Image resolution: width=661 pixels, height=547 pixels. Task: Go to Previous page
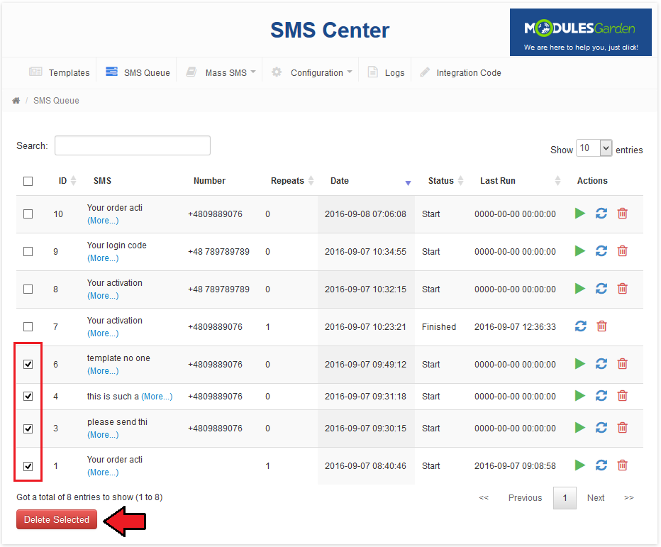525,497
